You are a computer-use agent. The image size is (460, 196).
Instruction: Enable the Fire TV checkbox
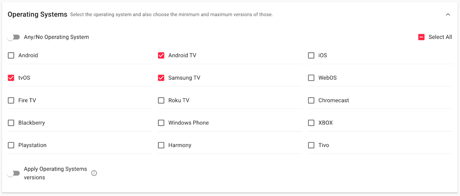coord(11,100)
